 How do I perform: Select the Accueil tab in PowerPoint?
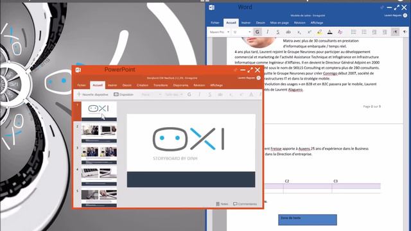tap(98, 85)
